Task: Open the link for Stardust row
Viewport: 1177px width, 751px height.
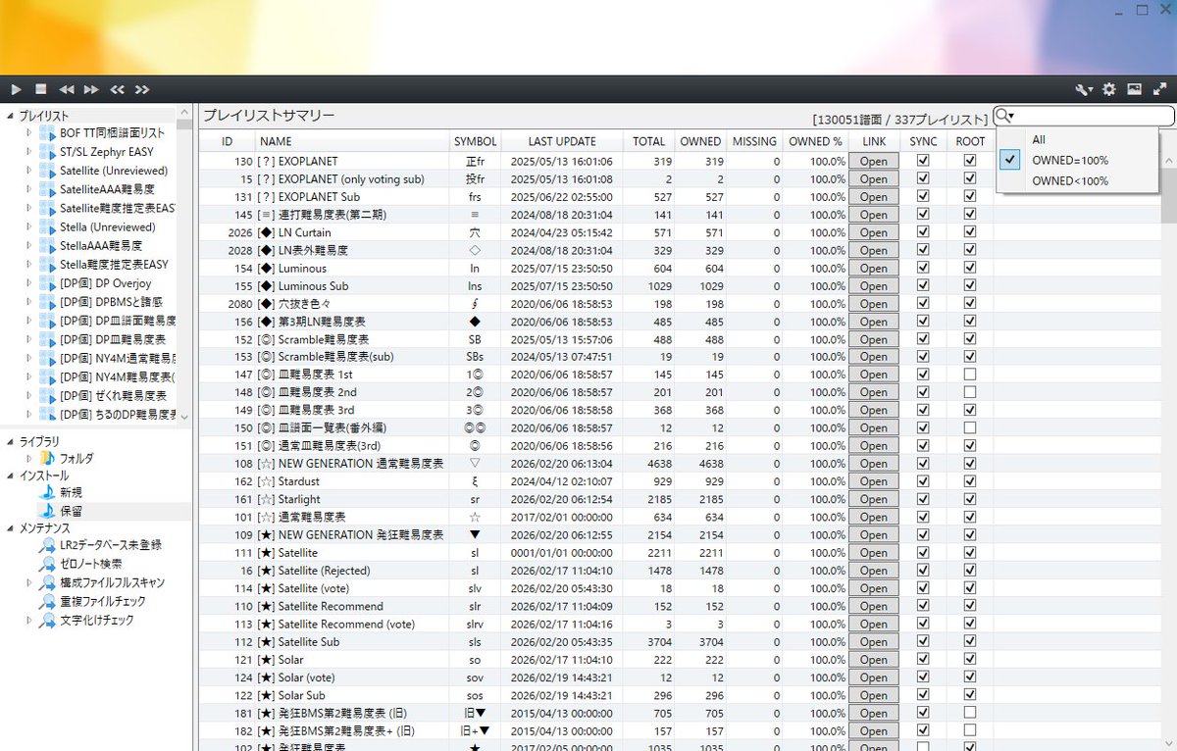Action: (x=874, y=481)
